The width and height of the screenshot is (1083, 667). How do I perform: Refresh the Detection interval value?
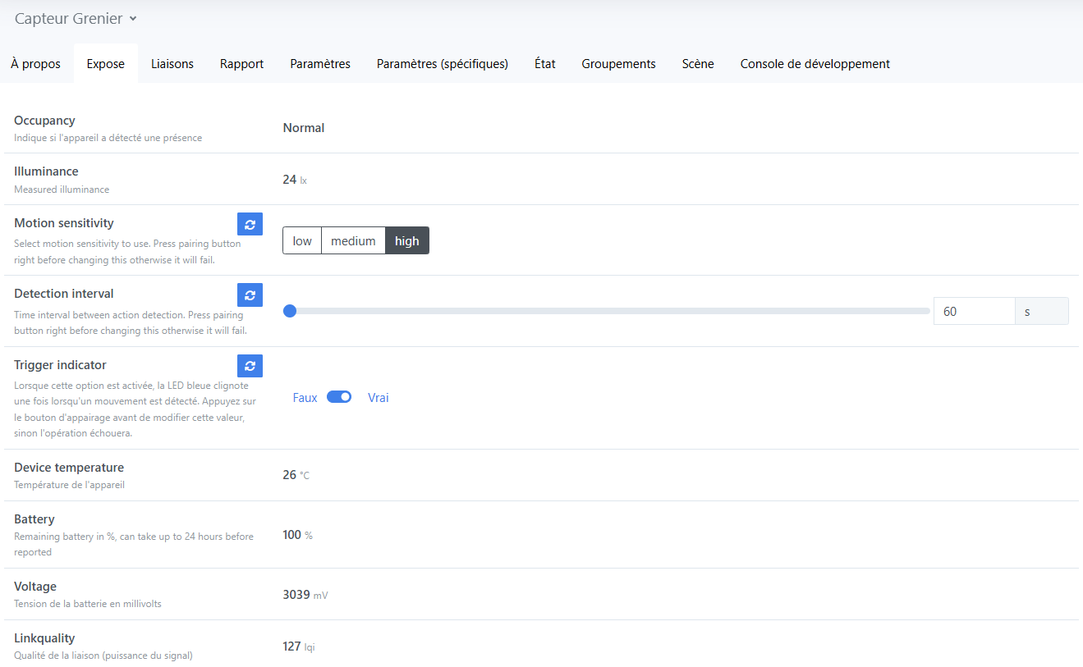click(x=250, y=295)
